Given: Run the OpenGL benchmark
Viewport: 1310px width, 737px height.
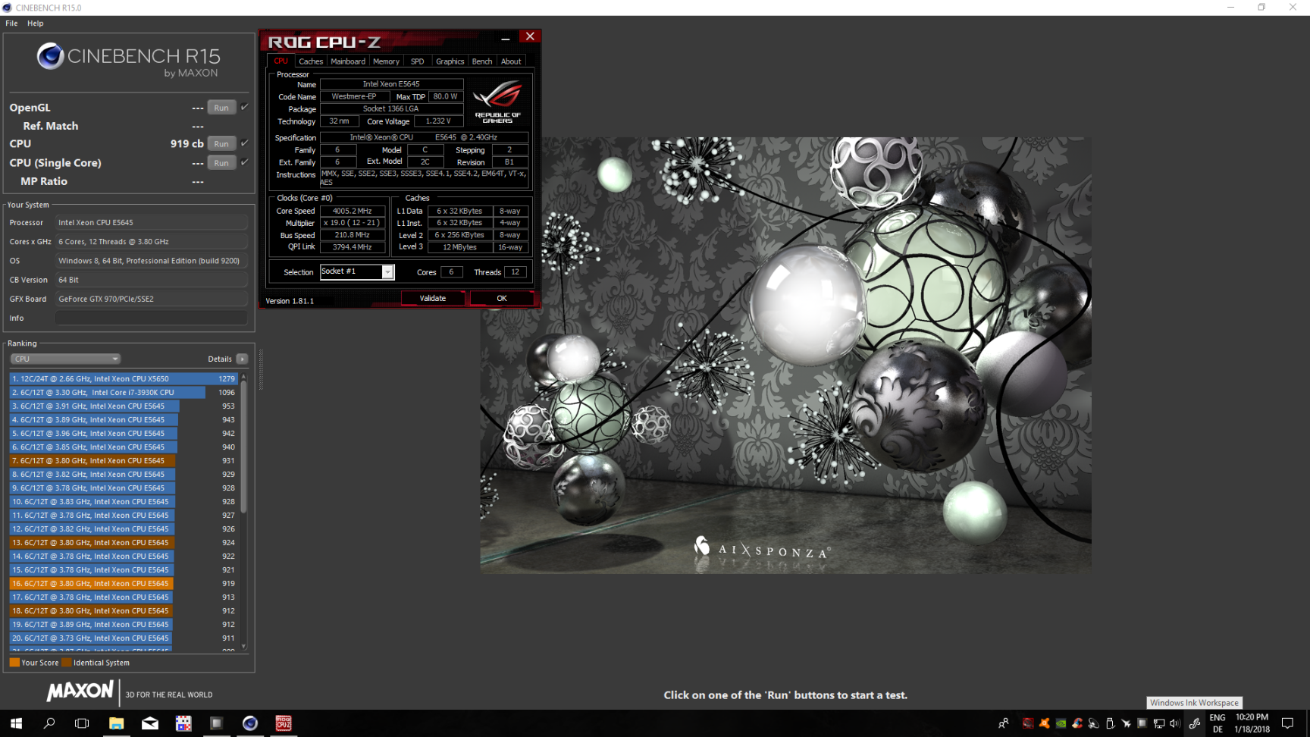Looking at the screenshot, I should click(221, 108).
